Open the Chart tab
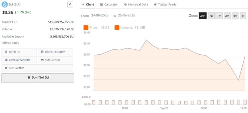The width and height of the screenshot is (248, 113). pos(88,4)
